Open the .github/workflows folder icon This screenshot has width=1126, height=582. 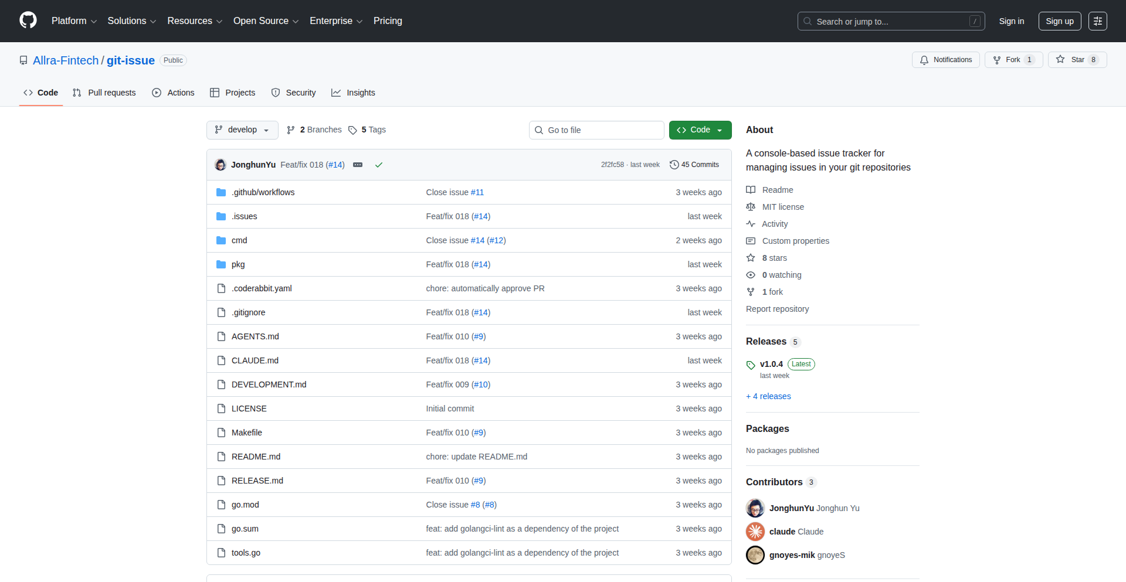222,192
